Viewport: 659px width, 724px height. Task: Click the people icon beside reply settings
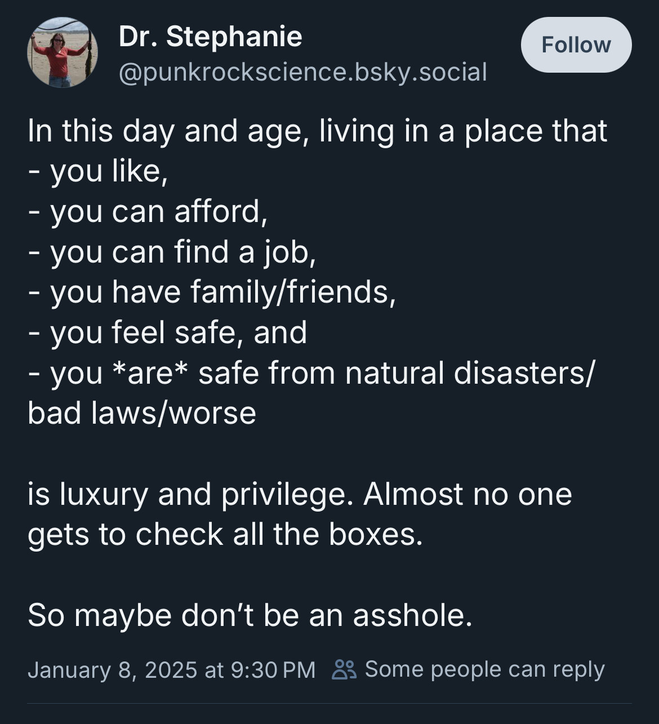click(x=344, y=669)
